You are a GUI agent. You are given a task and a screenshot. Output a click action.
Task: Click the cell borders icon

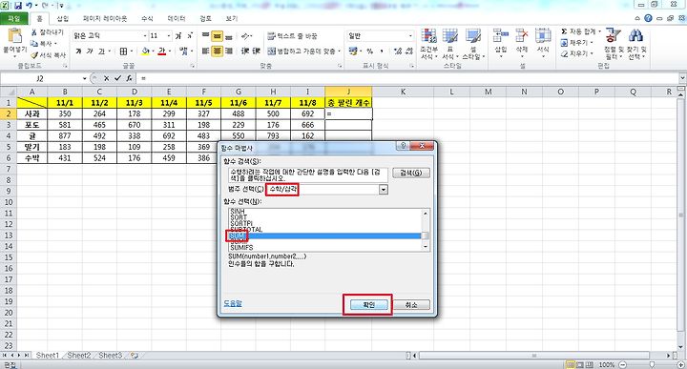tap(123, 51)
